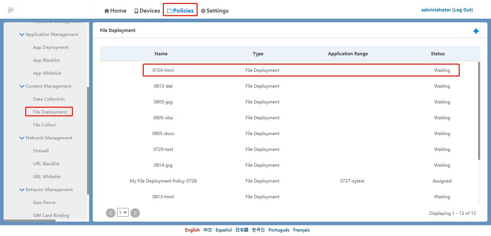Sort by Status column header
This screenshot has height=236, width=491.
[437, 54]
